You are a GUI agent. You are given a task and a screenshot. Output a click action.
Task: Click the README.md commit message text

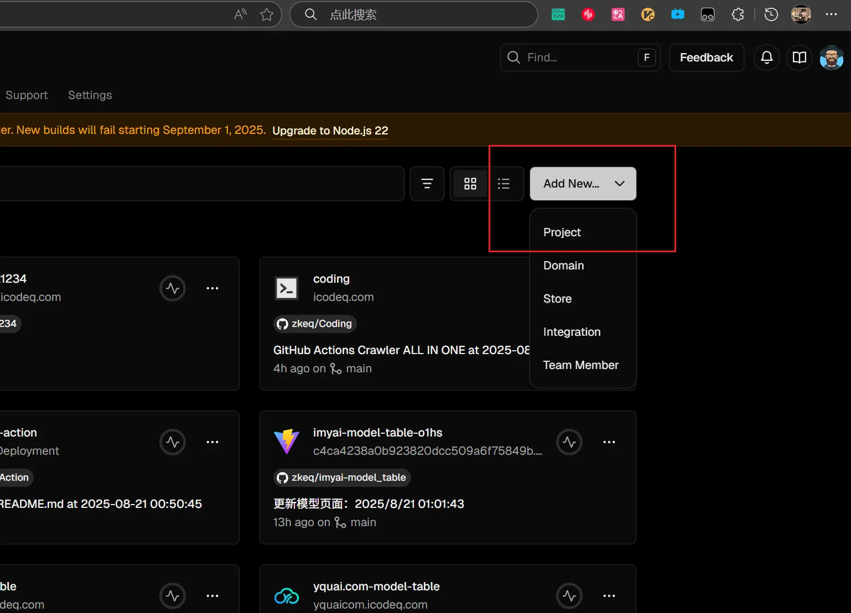click(x=101, y=504)
